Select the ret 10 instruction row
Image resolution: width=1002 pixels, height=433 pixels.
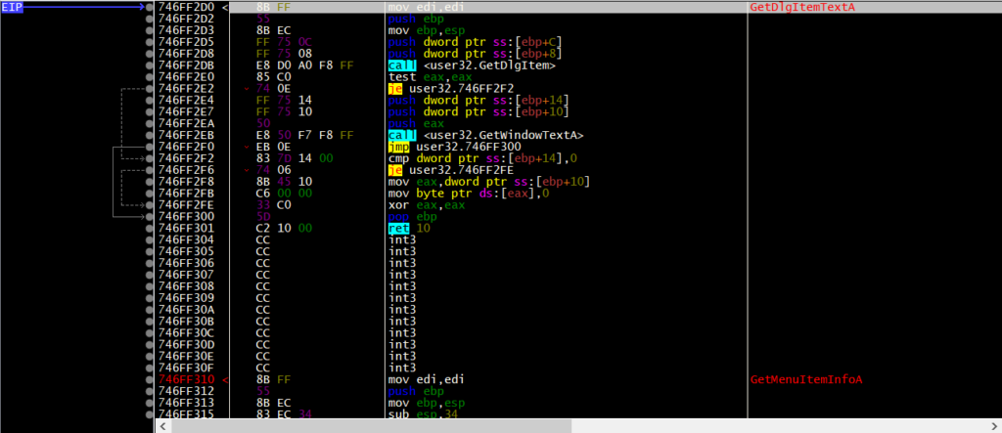coord(411,227)
